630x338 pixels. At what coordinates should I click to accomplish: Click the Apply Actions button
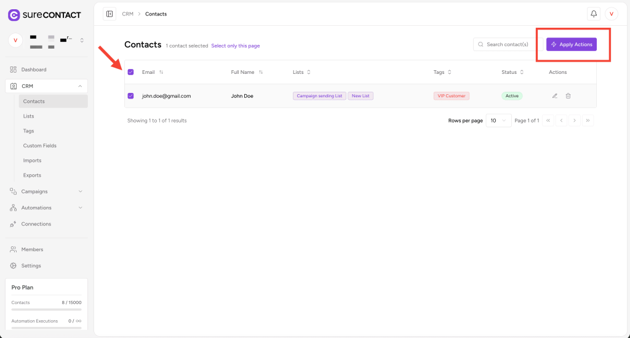(x=572, y=44)
